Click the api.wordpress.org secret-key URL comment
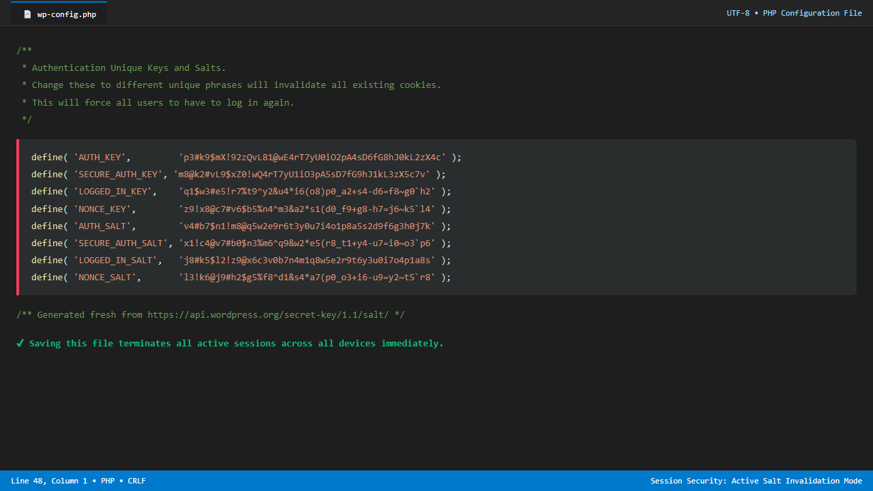The height and width of the screenshot is (491, 873). pyautogui.click(x=211, y=315)
